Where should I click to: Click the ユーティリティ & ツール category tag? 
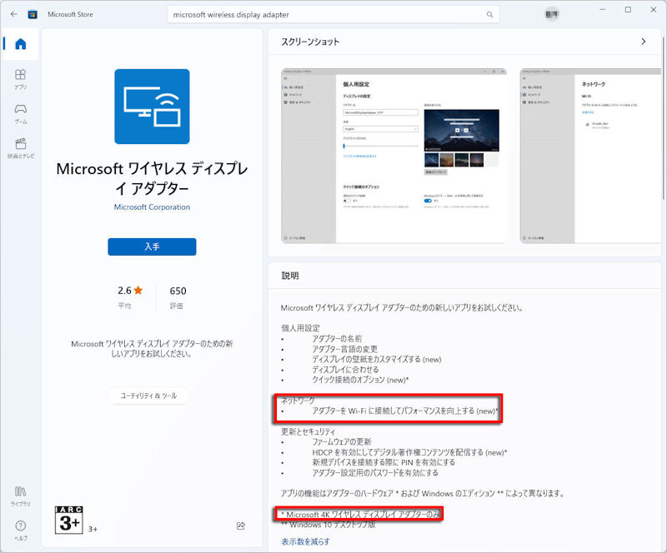[148, 396]
